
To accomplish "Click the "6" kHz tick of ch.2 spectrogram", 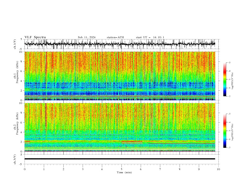I will point(22,123).
